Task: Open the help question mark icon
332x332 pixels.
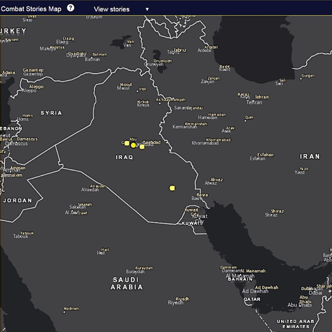Action: (71, 8)
